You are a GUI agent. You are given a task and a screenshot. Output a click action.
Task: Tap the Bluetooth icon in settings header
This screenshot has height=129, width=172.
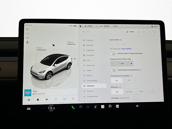click(x=149, y=32)
